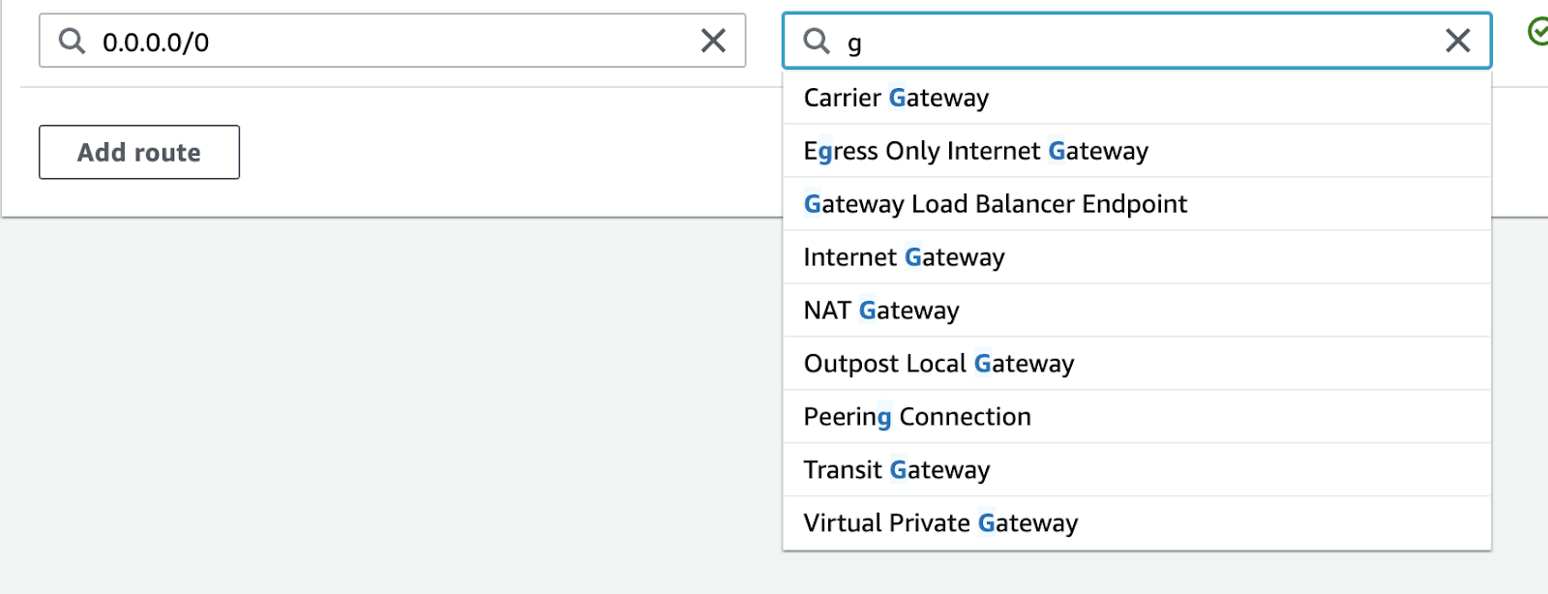Click the destination field magnifier icon
Image resolution: width=1548 pixels, height=594 pixels.
pos(72,41)
